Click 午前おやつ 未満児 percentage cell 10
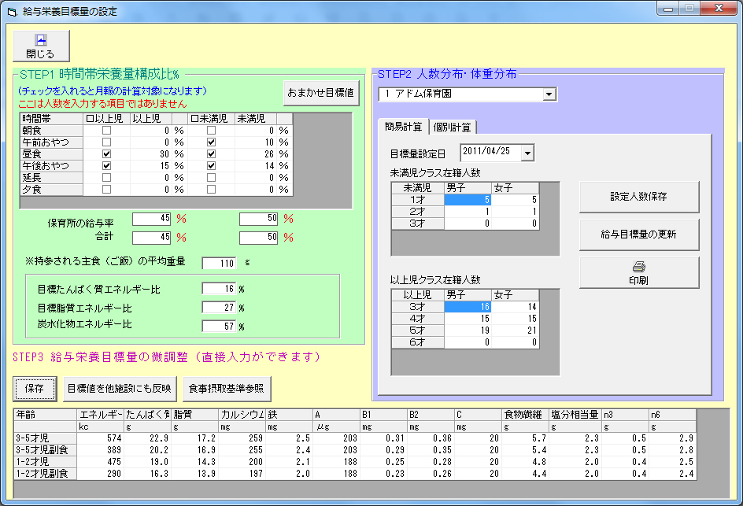Image resolution: width=743 pixels, height=506 pixels. point(256,142)
